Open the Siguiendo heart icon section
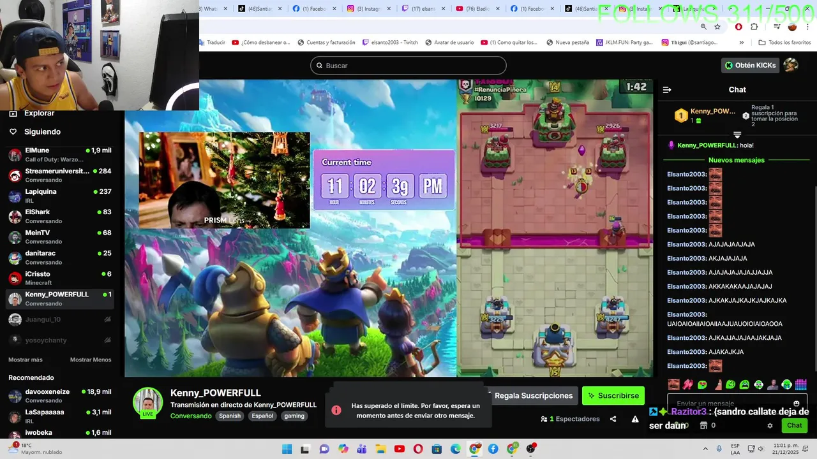The image size is (817, 459). 13,132
